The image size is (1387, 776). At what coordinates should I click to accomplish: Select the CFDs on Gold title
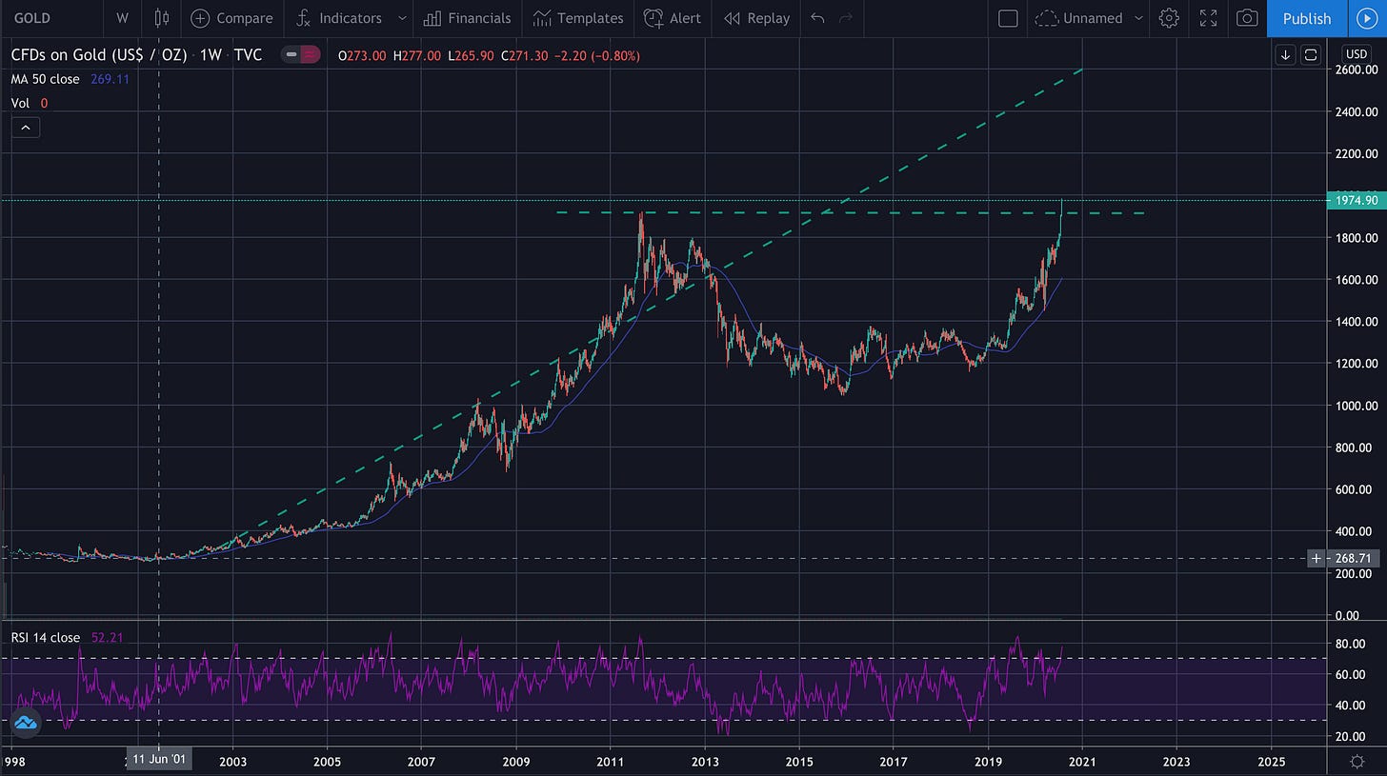click(100, 55)
